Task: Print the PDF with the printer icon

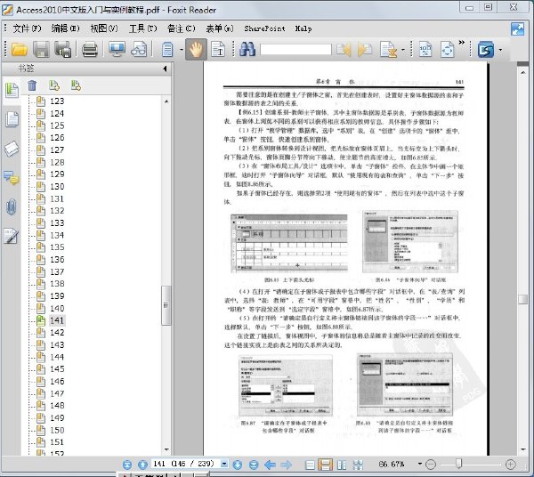Action: point(90,50)
